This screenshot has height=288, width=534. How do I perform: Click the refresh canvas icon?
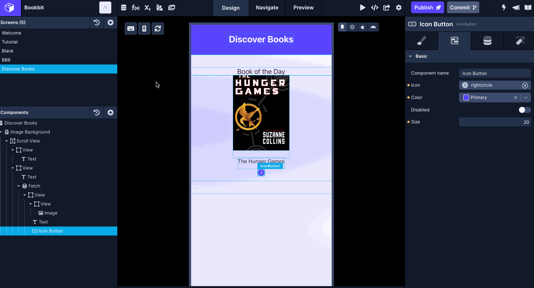click(158, 28)
